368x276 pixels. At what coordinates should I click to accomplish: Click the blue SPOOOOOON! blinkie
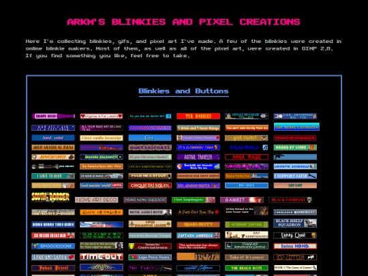tap(53, 246)
